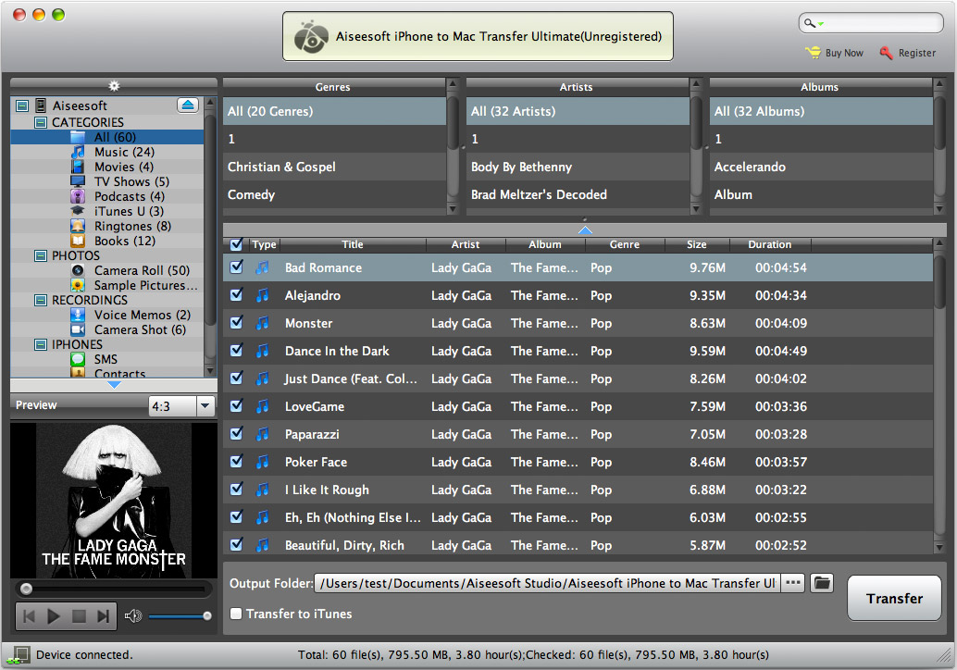Click the volume slider in preview
The height and width of the screenshot is (670, 957).
click(x=178, y=616)
